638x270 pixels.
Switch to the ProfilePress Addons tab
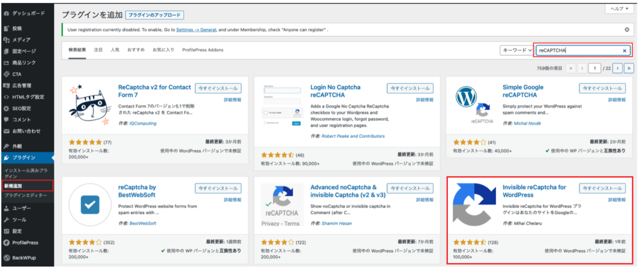click(202, 50)
